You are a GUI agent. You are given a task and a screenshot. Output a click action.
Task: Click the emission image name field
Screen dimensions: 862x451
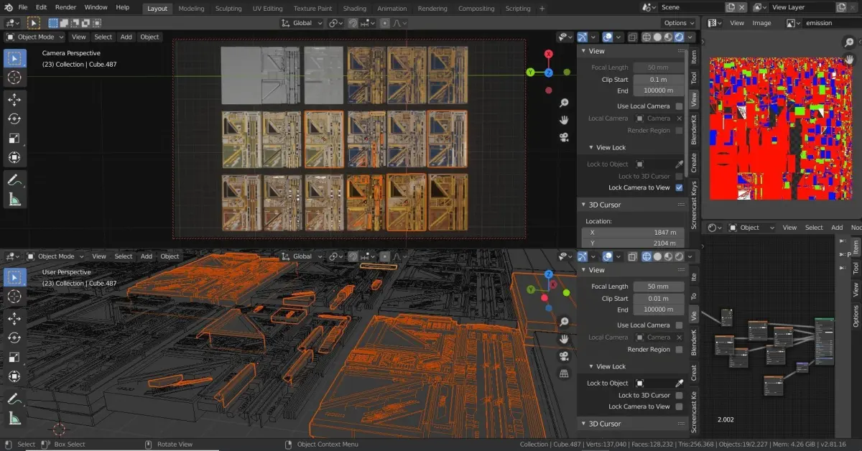[828, 23]
